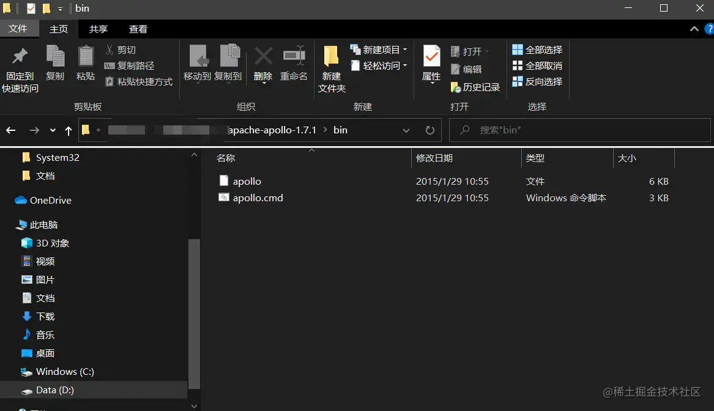Viewport: 714px width, 411px height.
Task: Open Properties (属性) in ribbon
Action: (x=431, y=64)
